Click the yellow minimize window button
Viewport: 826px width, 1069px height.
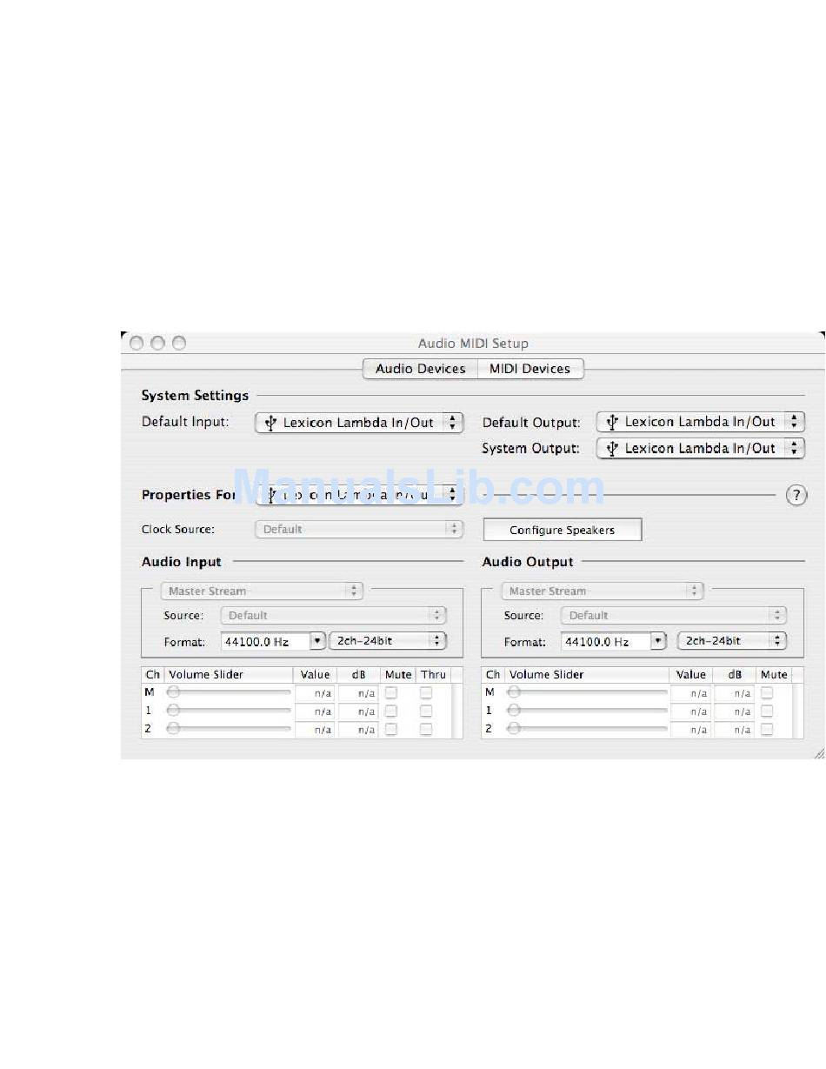pyautogui.click(x=157, y=343)
